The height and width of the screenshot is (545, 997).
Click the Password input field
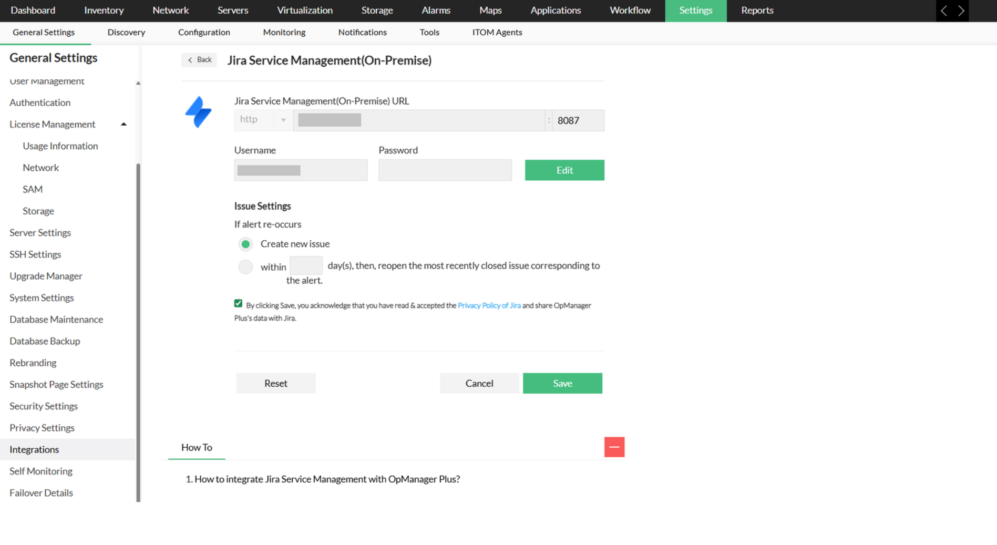[x=445, y=170]
